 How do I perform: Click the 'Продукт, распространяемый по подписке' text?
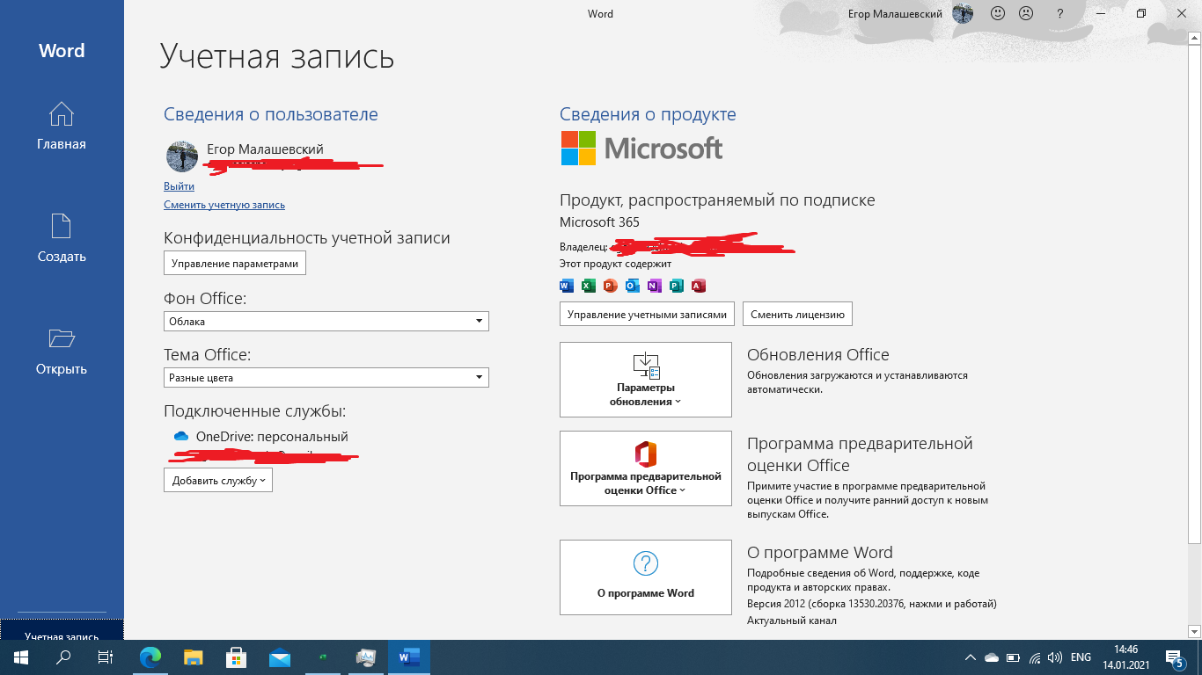(x=717, y=200)
